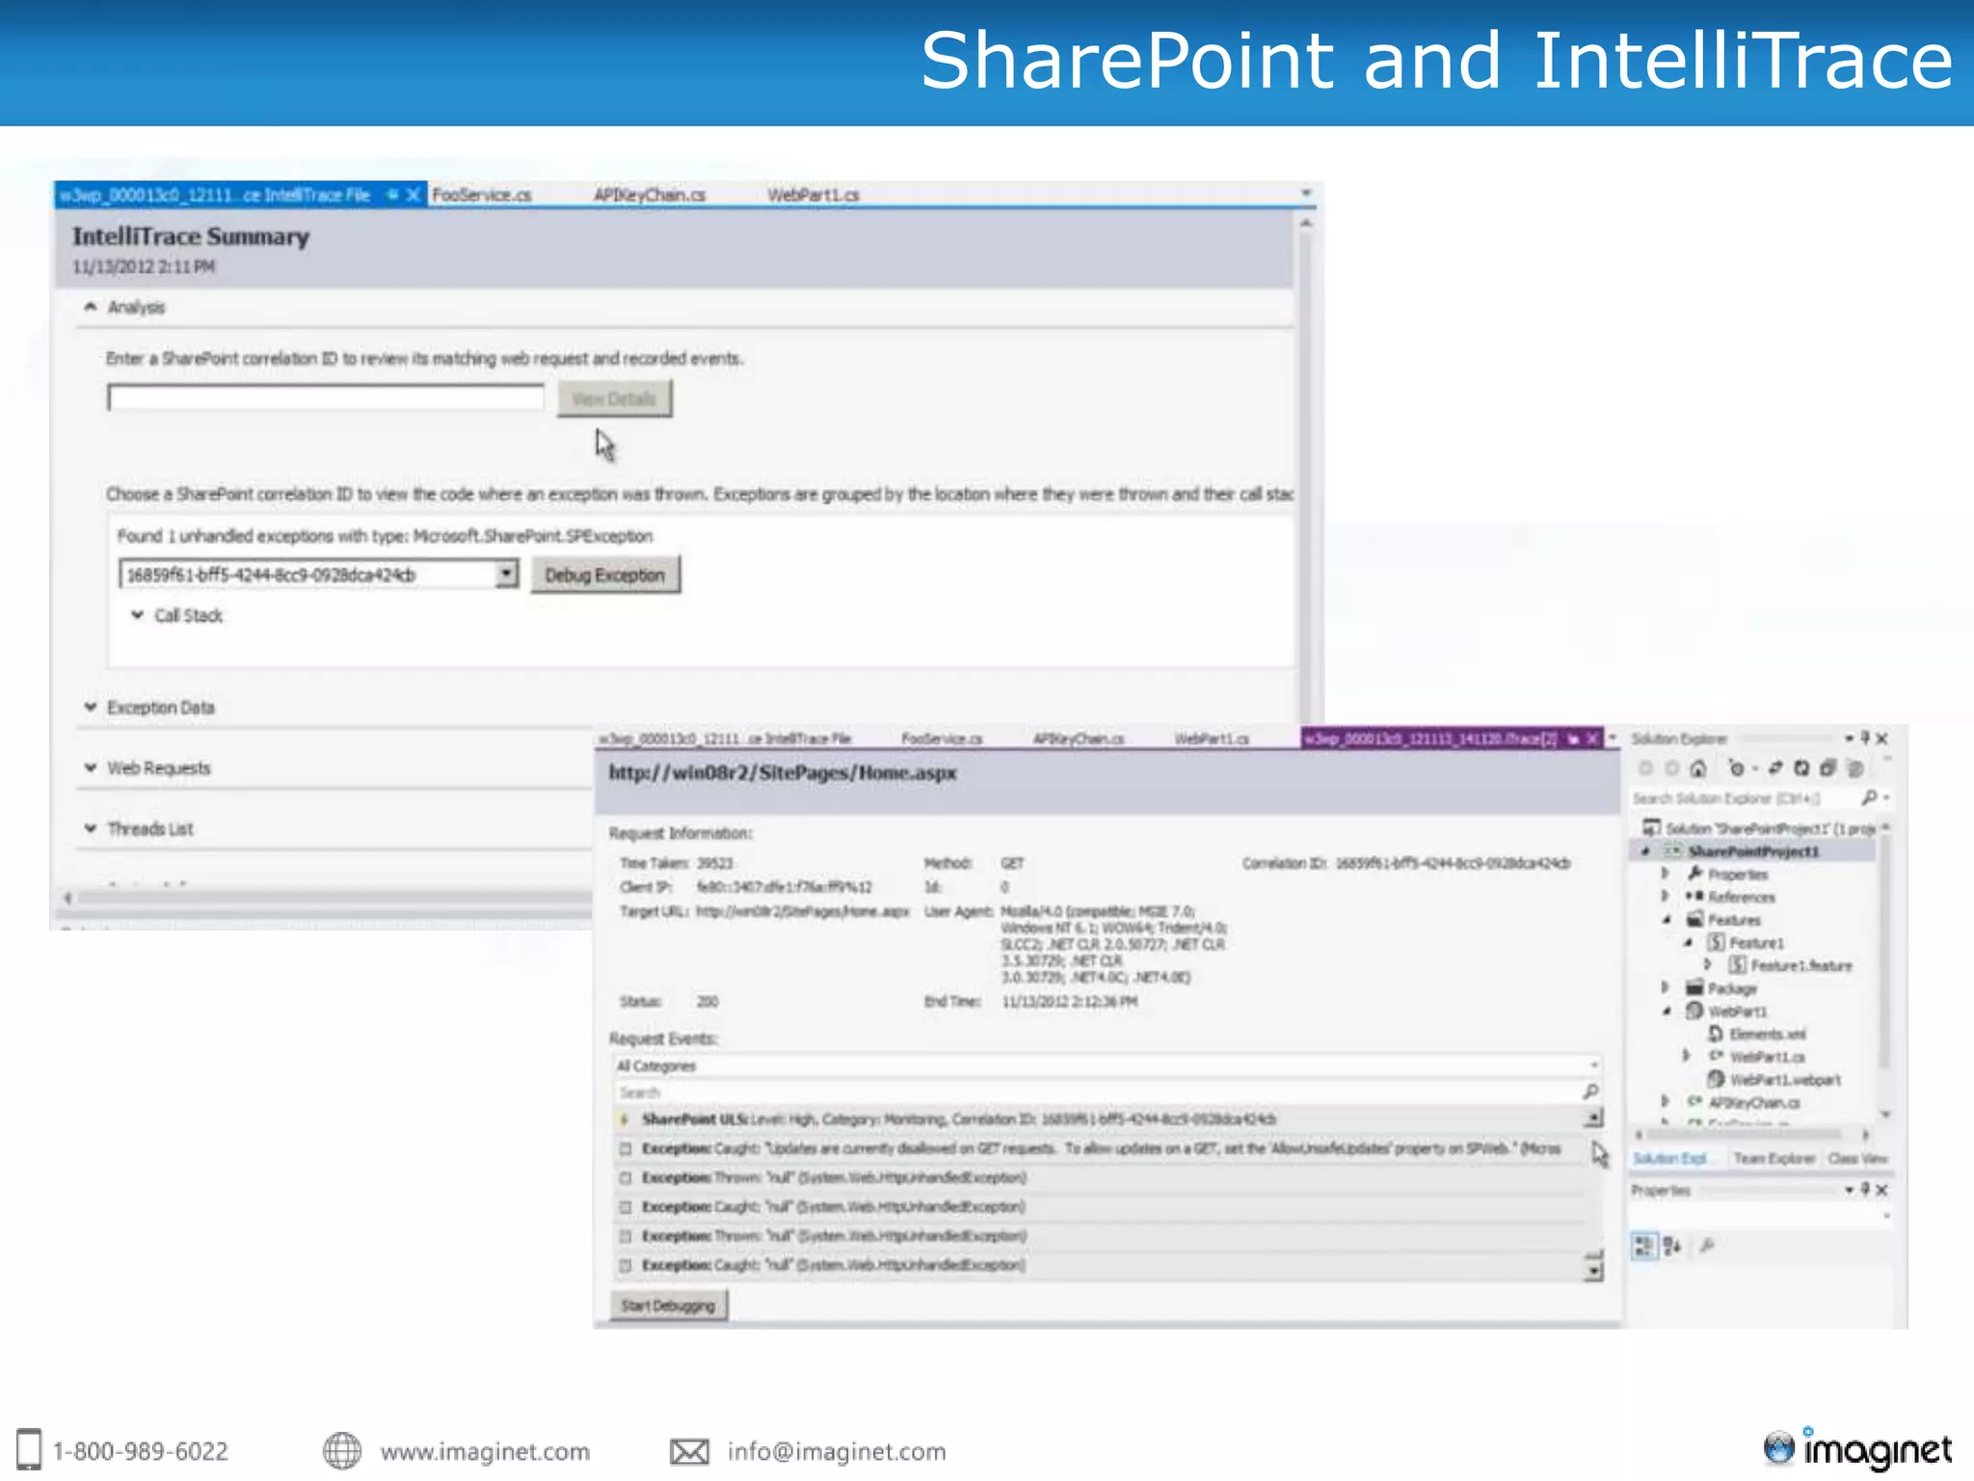Open tab overflow dropdown in IntelliTrace Summary window
Image resolution: width=1974 pixels, height=1481 pixels.
pyautogui.click(x=1307, y=194)
